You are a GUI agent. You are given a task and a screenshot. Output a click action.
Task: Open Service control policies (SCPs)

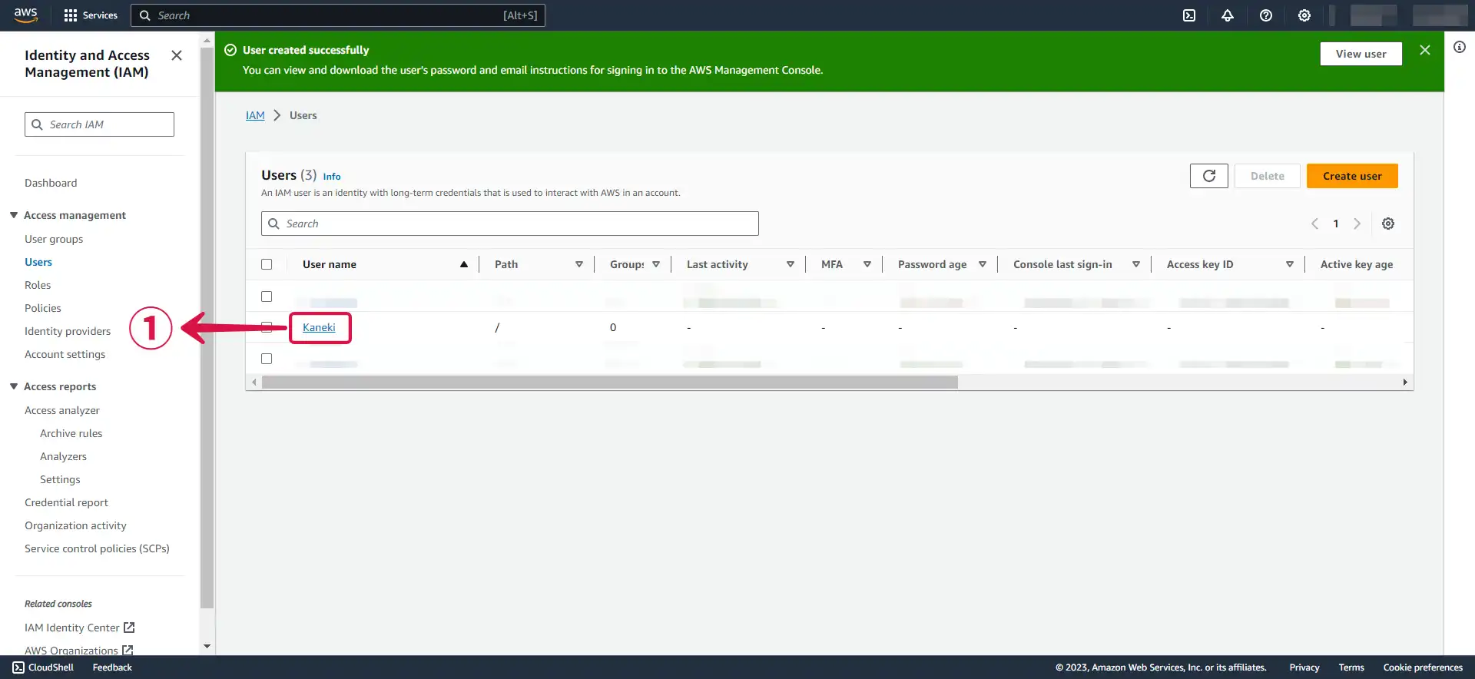(x=97, y=548)
